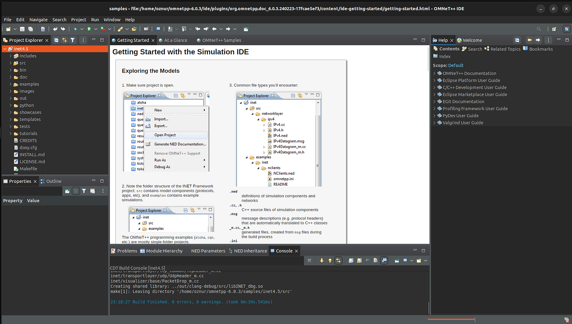Open the Window menu
This screenshot has height=324, width=572.
coord(112,20)
